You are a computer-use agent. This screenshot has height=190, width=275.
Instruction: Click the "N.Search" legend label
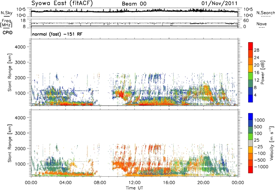(265, 13)
